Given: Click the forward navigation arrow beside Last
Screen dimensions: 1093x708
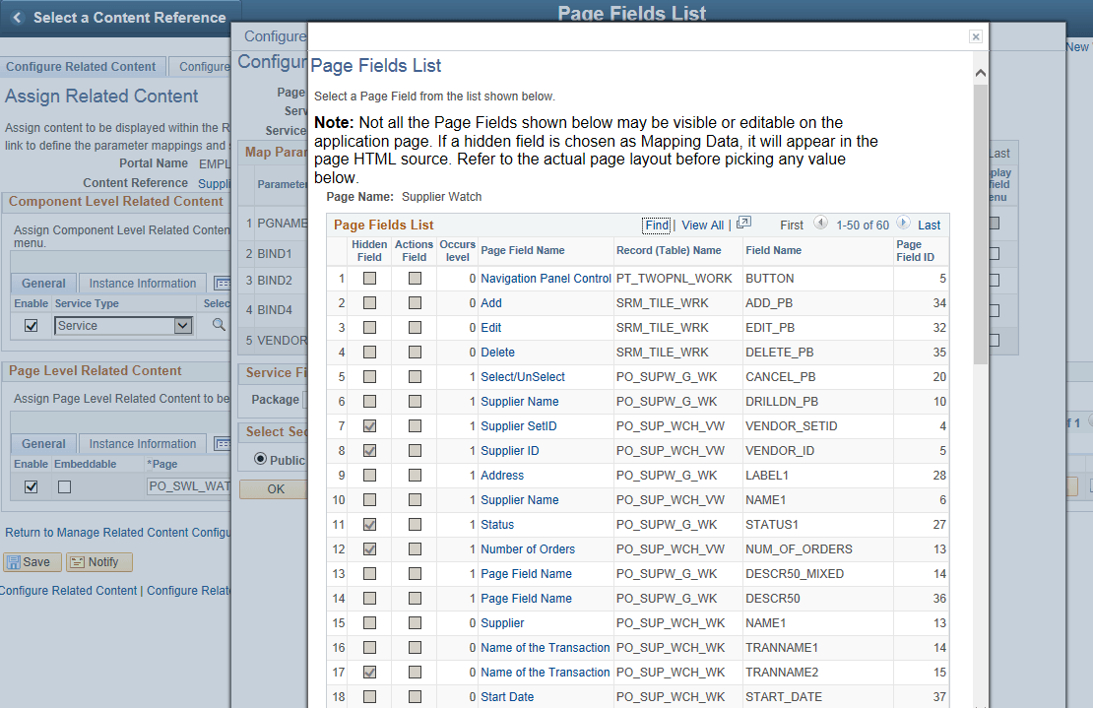Looking at the screenshot, I should click(905, 225).
